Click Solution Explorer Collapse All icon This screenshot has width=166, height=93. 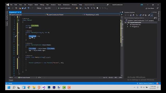143,15
